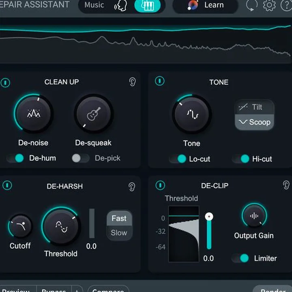This screenshot has height=292, width=292.
Task: Toggle the Clean Up module power button
Action: tap(5, 82)
